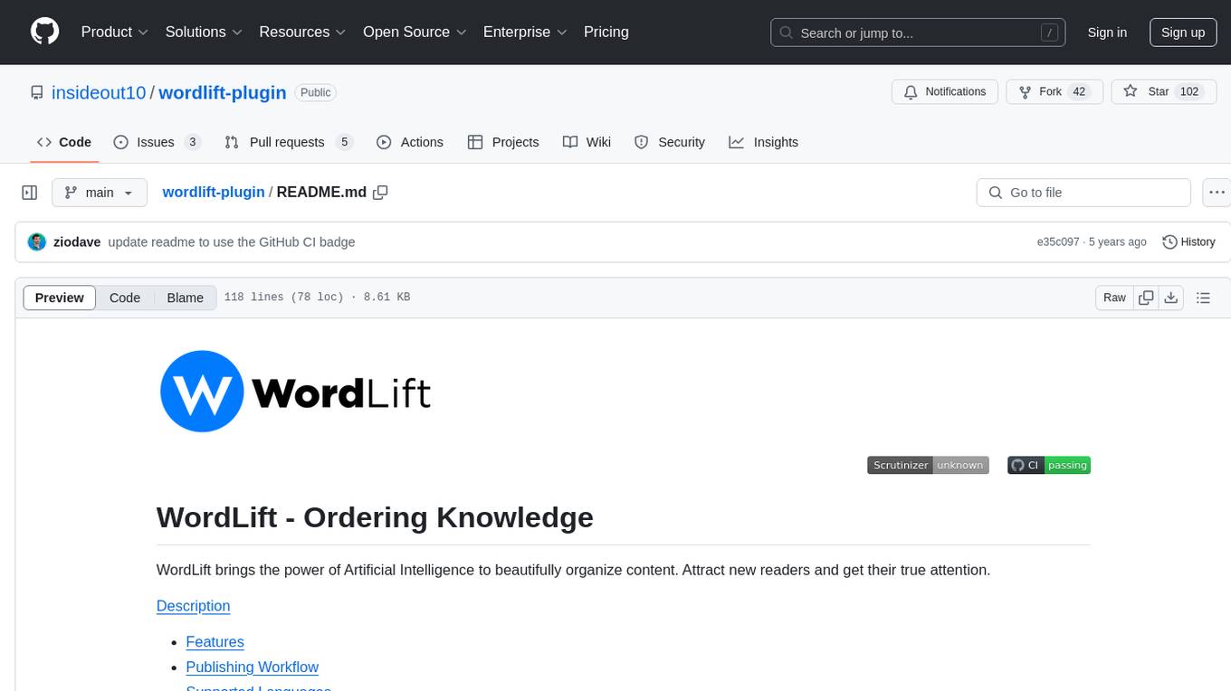Select the Code tab
The image size is (1231, 691).
click(64, 142)
